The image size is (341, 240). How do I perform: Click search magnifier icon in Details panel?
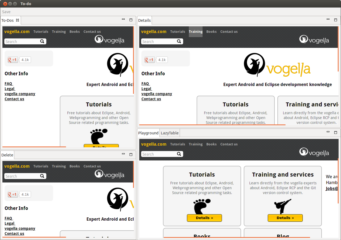pos(179,41)
